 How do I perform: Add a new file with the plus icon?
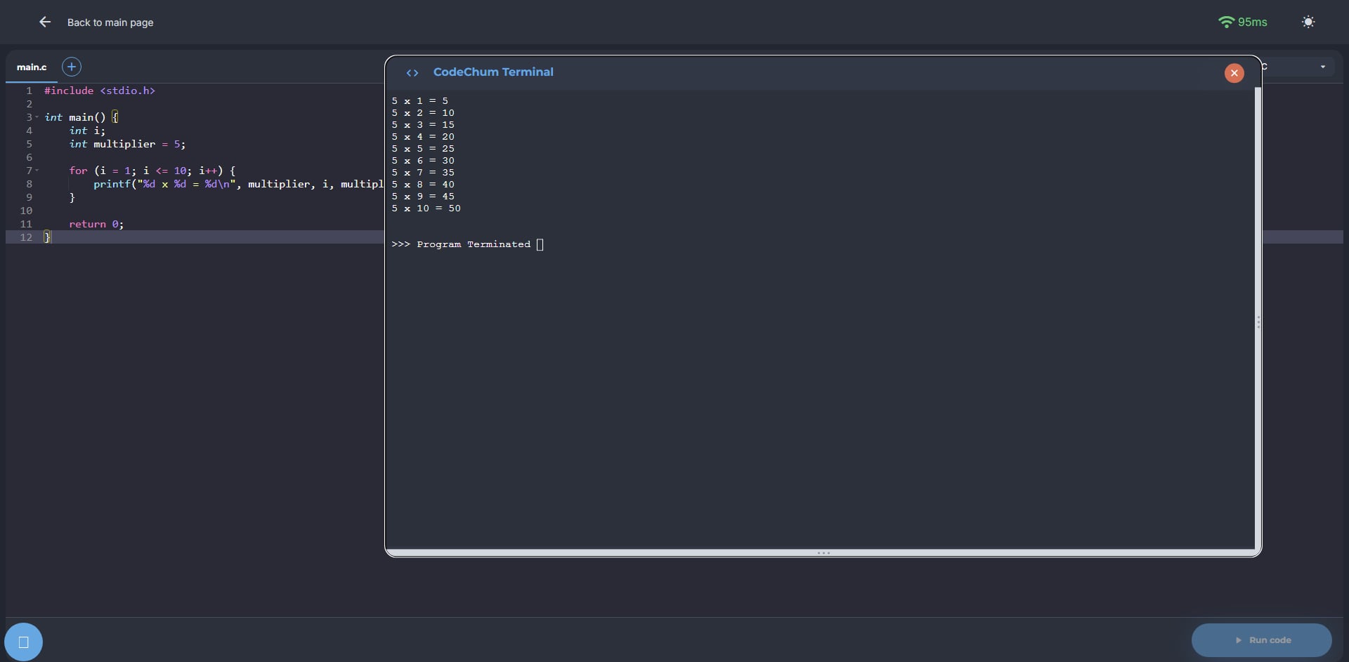[71, 67]
